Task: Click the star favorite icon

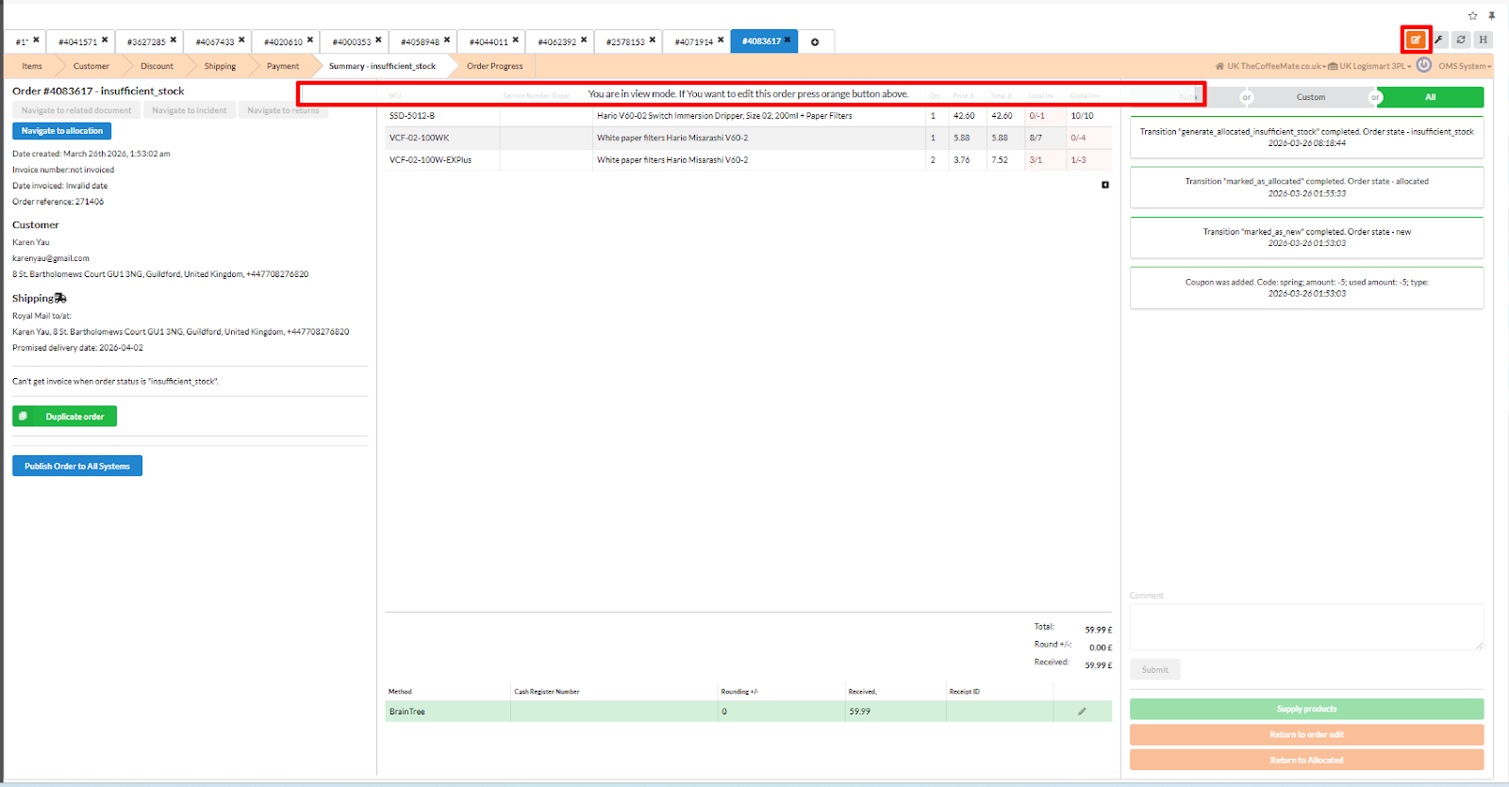Action: 1473,16
